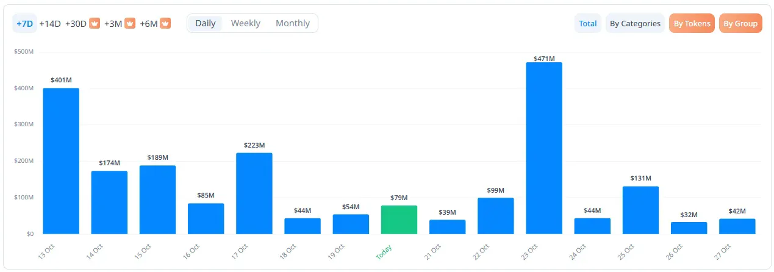Select the Daily interval tab
774x272 pixels.
pos(205,23)
